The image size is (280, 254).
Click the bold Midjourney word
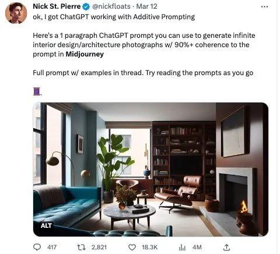click(x=85, y=54)
